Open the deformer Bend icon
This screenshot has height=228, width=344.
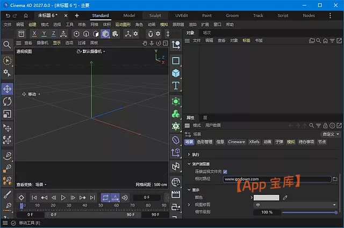[x=176, y=140]
